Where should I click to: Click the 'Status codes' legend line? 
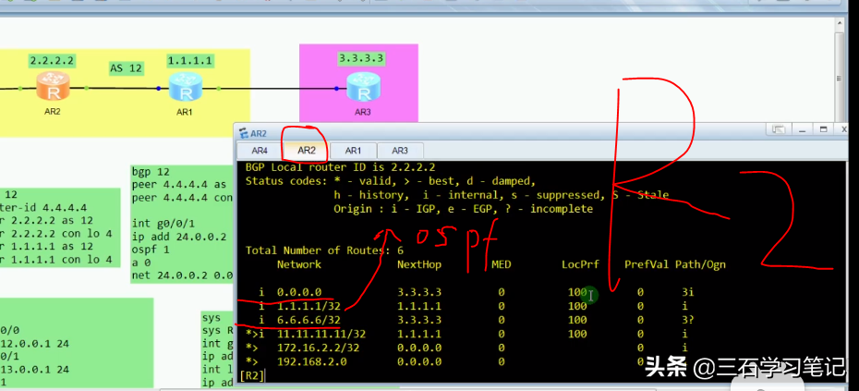390,181
